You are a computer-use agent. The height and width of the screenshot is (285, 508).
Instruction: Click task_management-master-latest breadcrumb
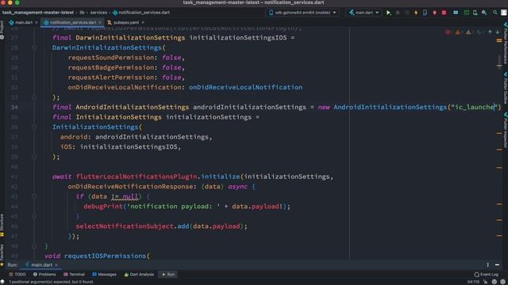pyautogui.click(x=38, y=13)
